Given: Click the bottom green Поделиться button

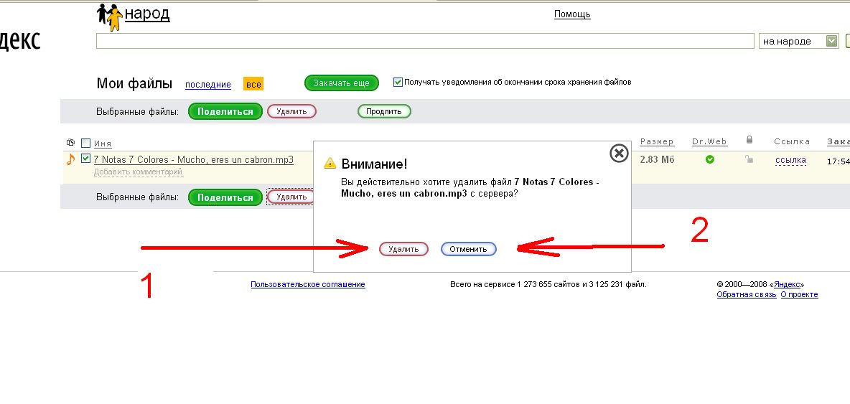Looking at the screenshot, I should (225, 197).
